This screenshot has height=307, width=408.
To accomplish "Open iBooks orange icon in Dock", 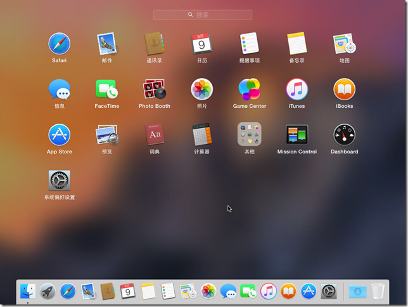I will pos(288,291).
